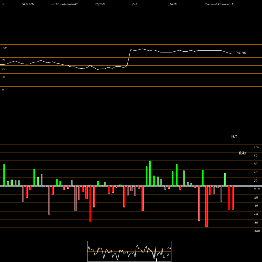Click the sharp vertical jump on the RSI line

coord(129,58)
